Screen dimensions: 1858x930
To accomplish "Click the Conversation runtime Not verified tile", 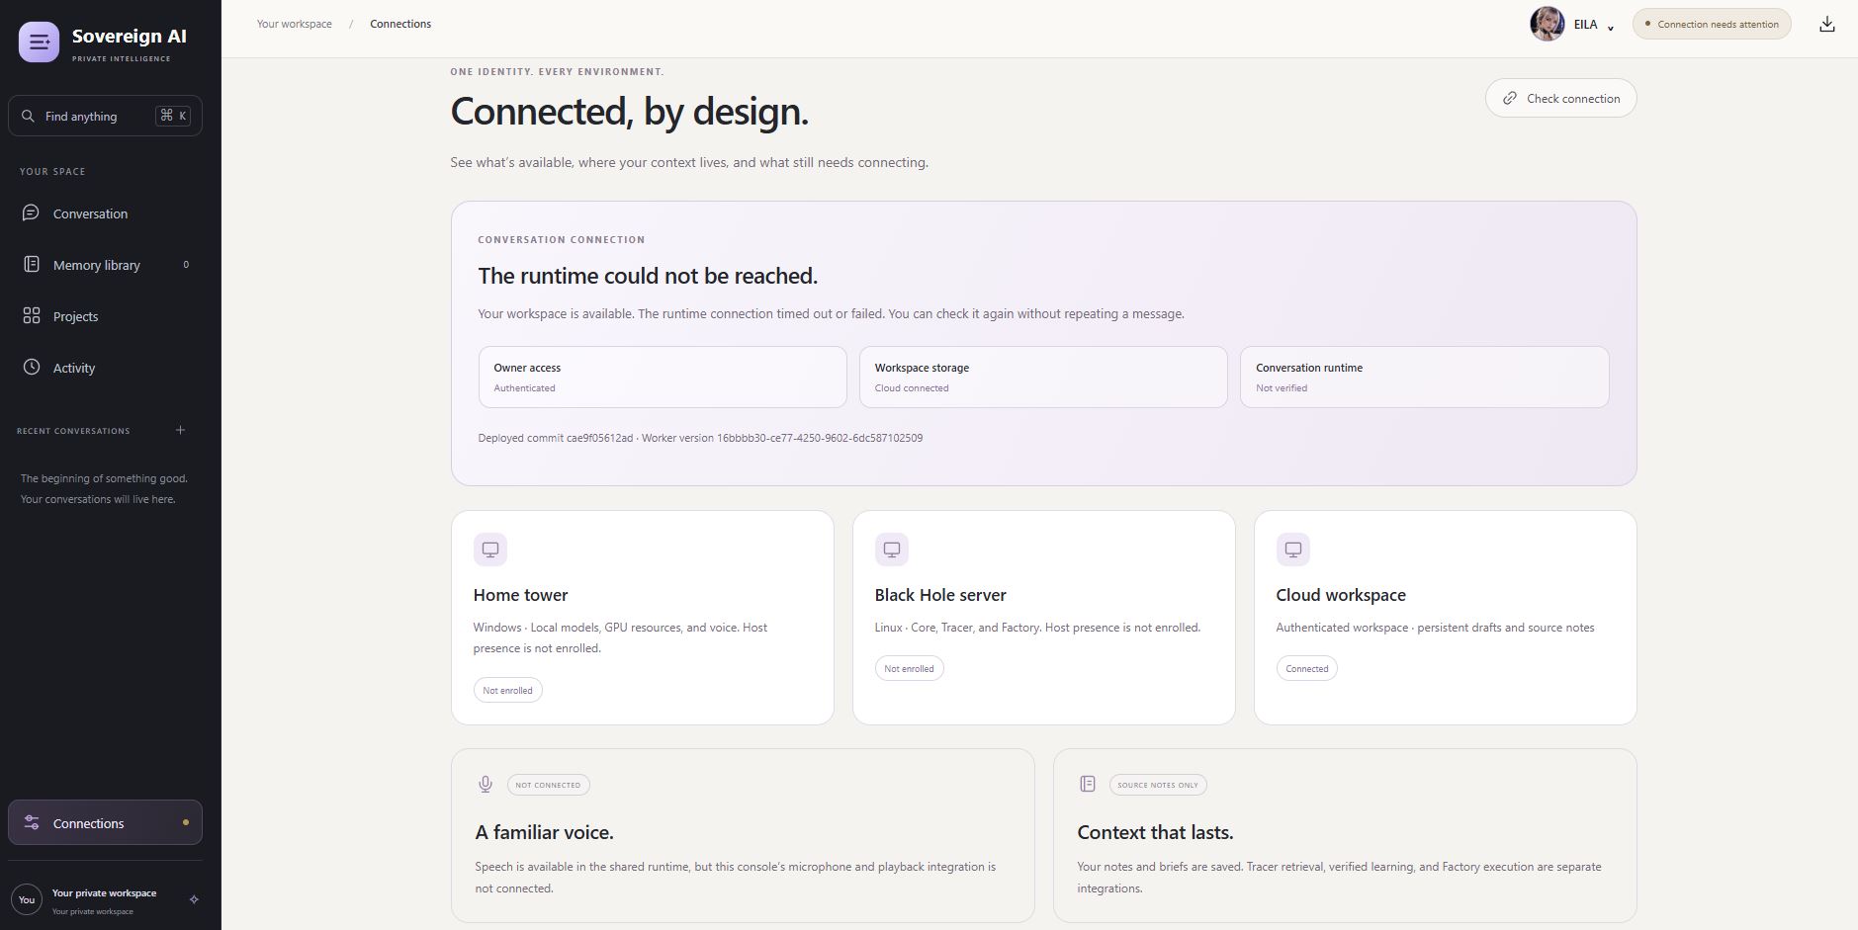I will click(x=1424, y=377).
